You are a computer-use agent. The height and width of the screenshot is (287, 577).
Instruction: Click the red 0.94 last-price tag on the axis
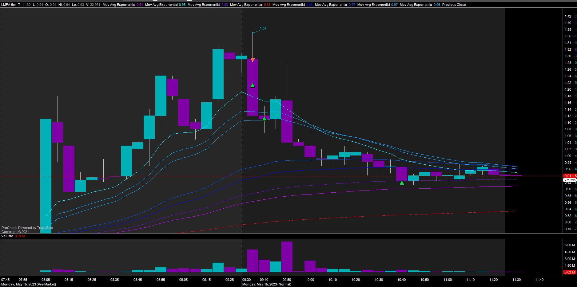567,176
